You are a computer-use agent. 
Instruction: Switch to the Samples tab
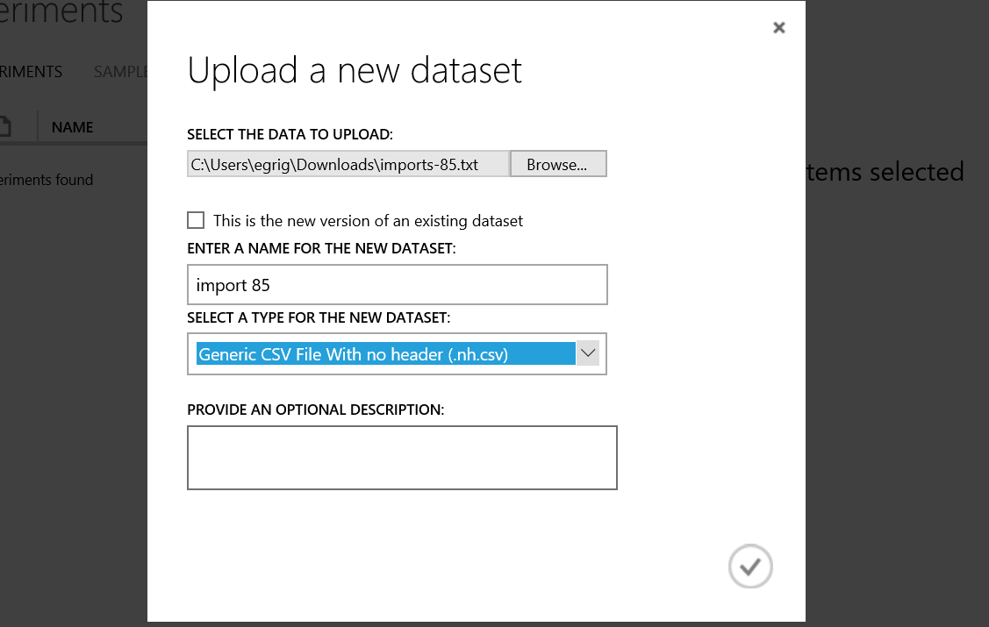tap(120, 72)
